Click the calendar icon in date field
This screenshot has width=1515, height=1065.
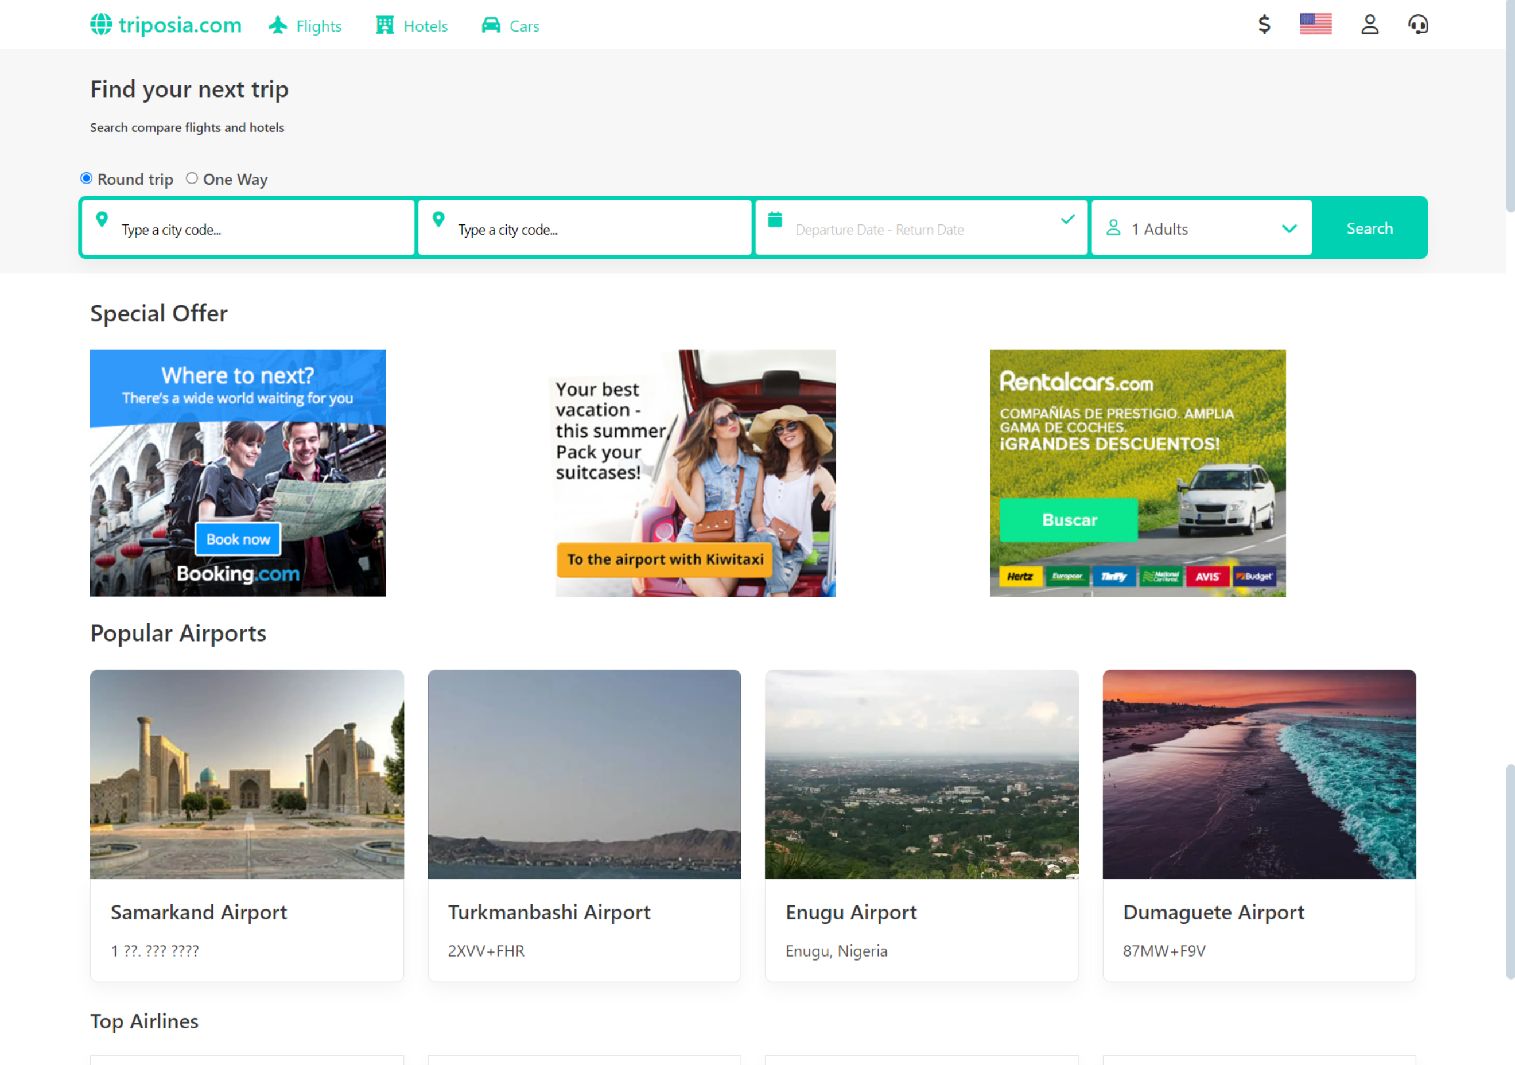pyautogui.click(x=775, y=219)
